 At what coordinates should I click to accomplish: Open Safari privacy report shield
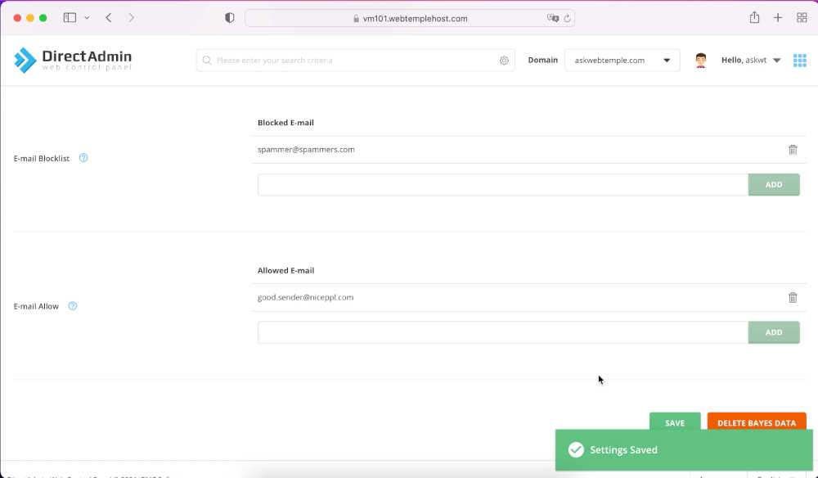point(230,18)
